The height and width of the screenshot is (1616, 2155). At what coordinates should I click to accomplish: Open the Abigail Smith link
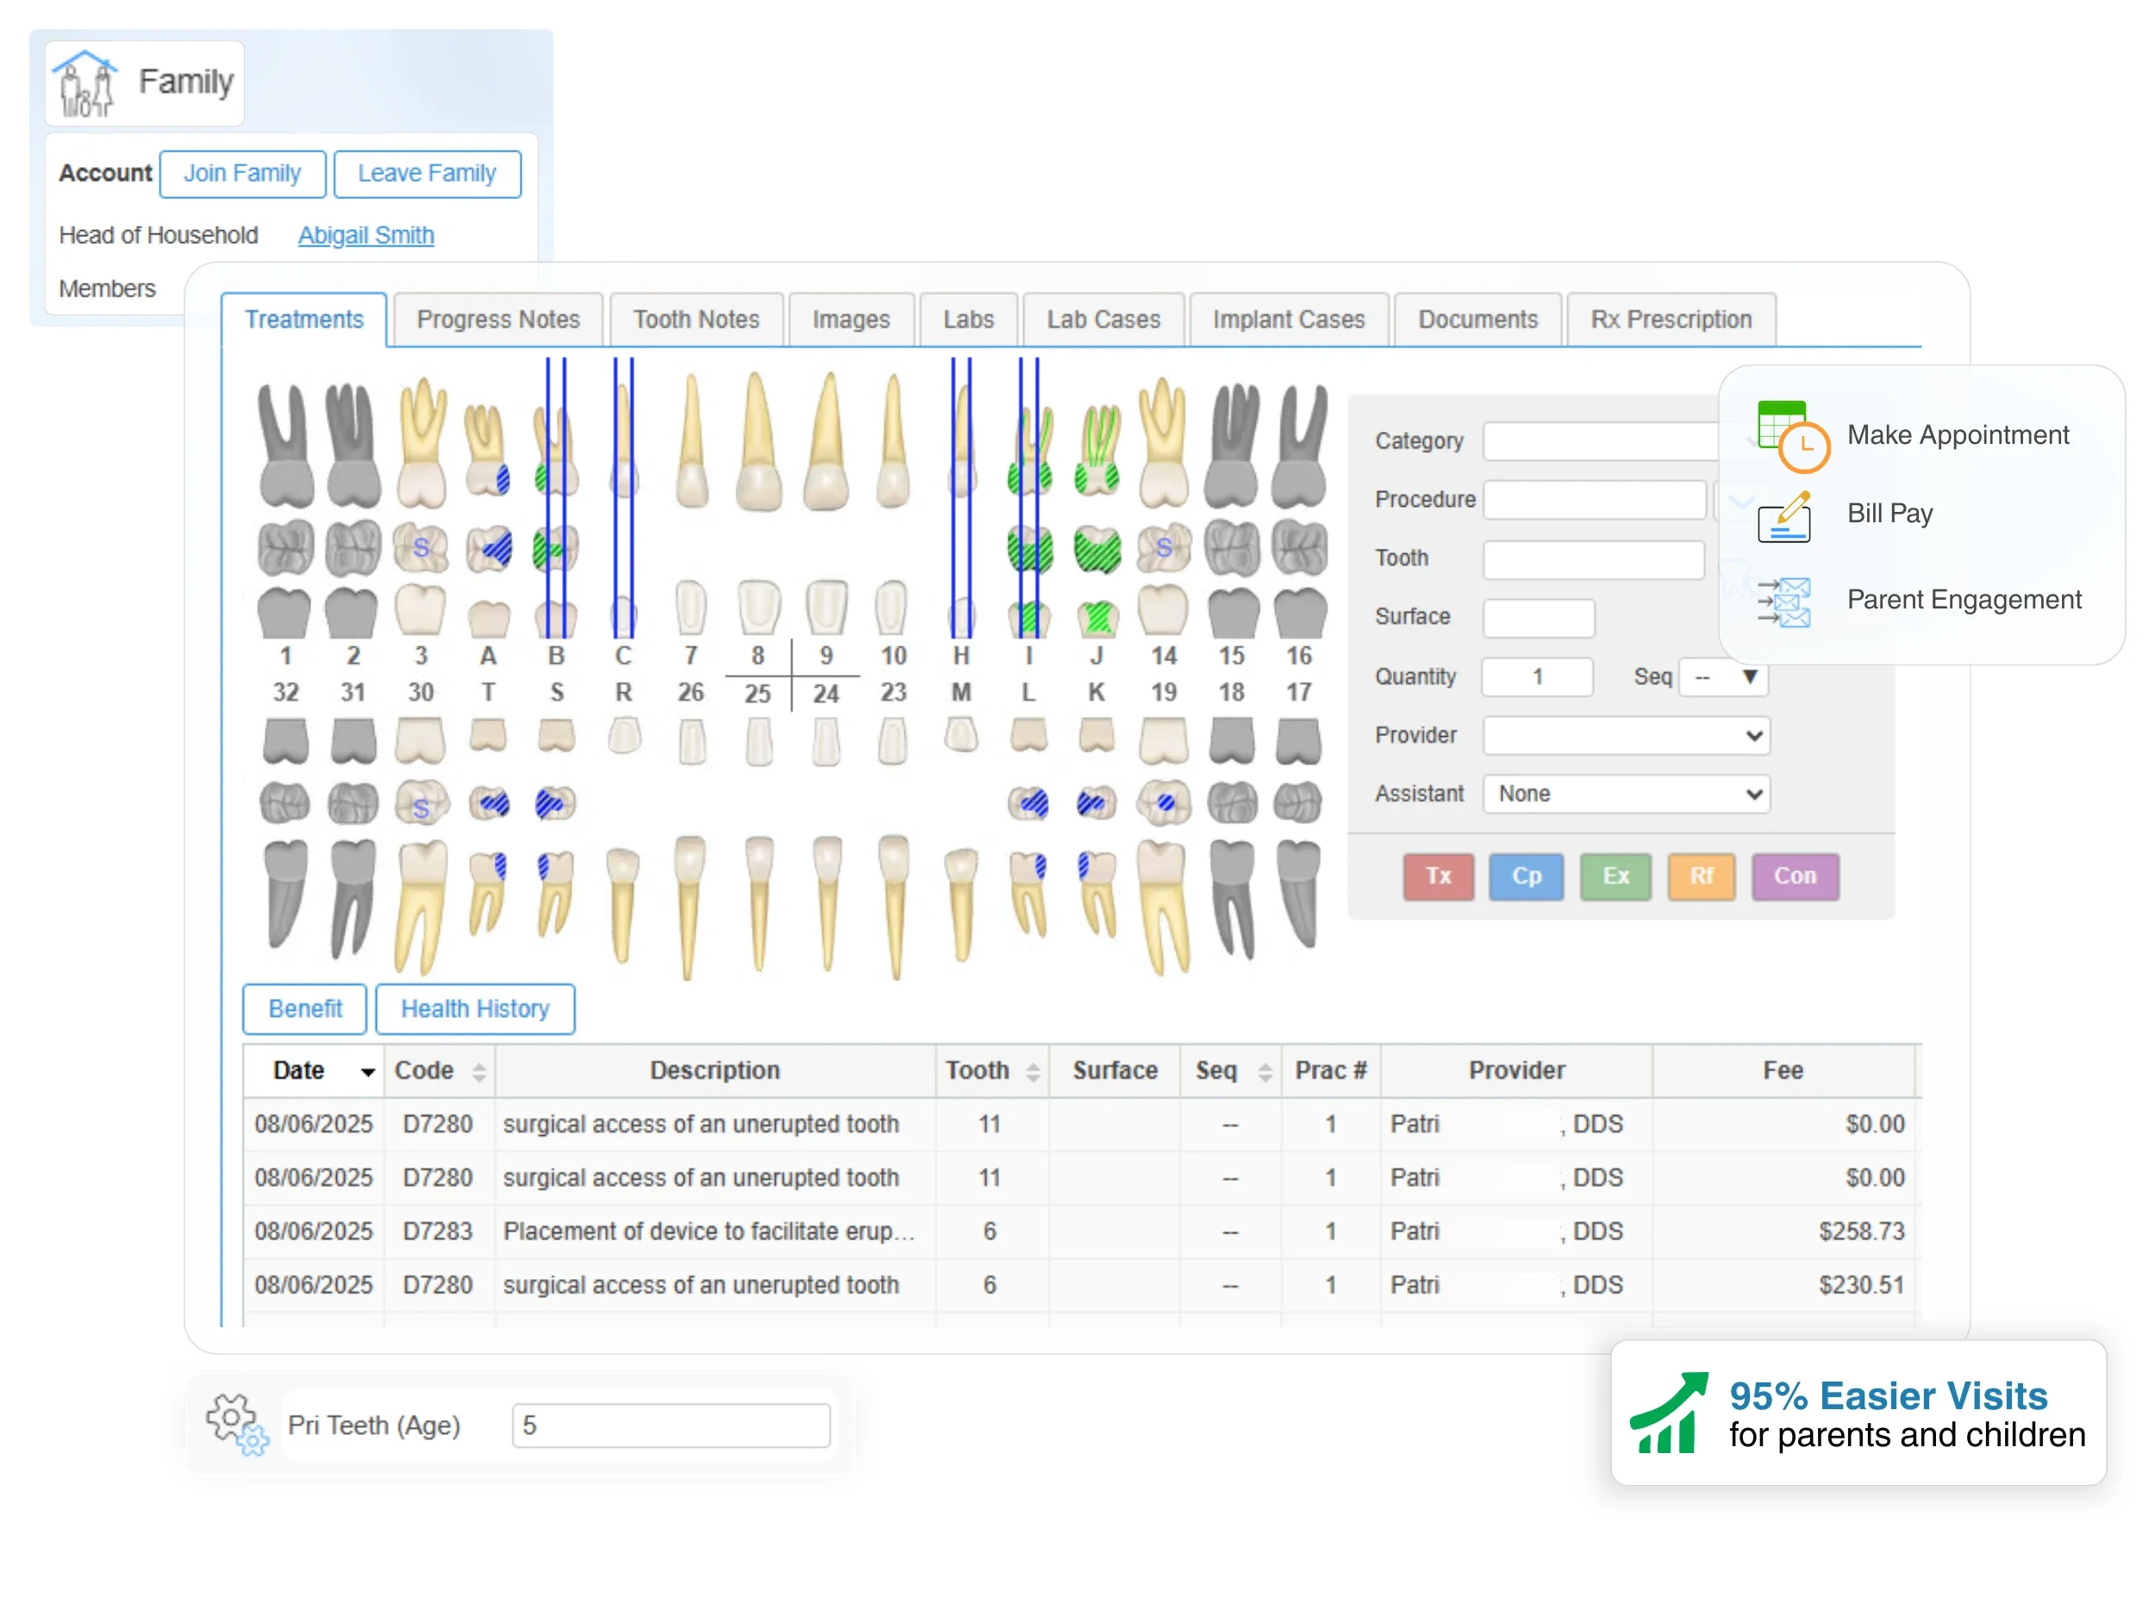[x=365, y=234]
